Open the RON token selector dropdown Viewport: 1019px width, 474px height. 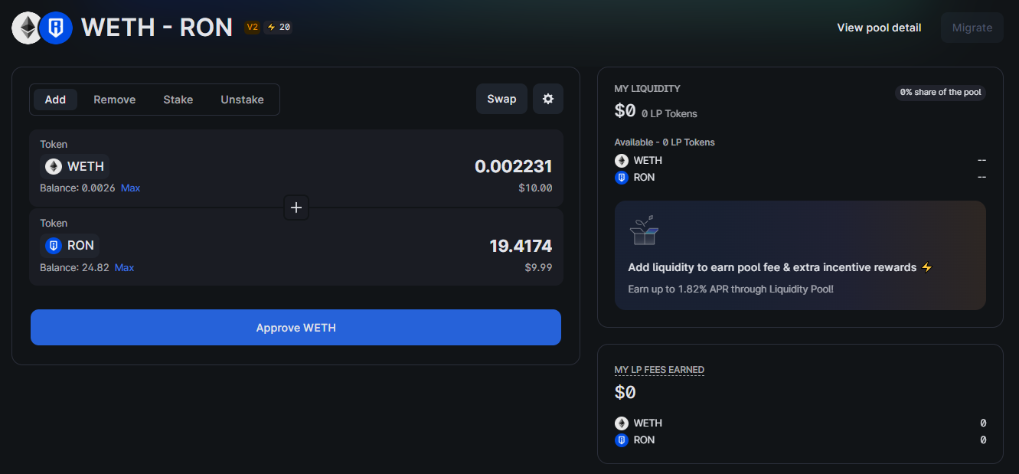tap(69, 245)
